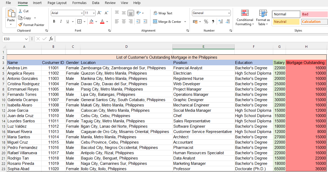
Task: Switch to the Insert ribbon tab
Action: tap(37, 3)
